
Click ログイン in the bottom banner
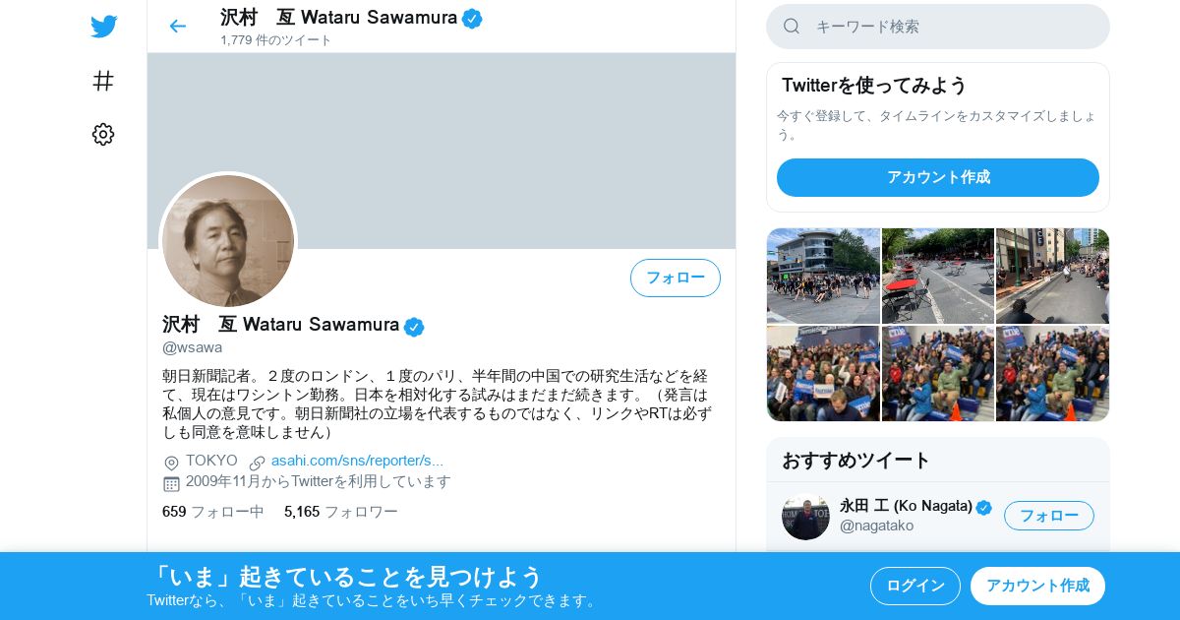tap(915, 586)
